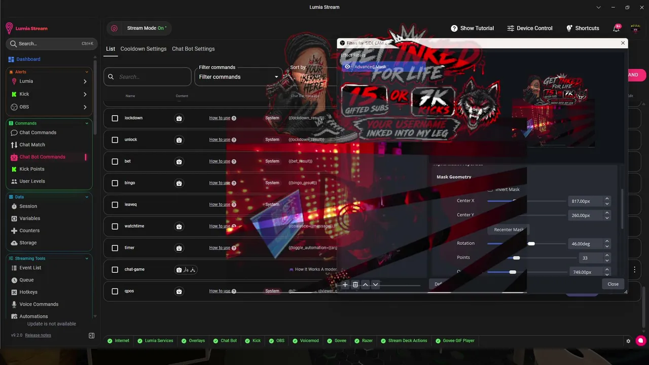Open the Session stopwatch icon
The width and height of the screenshot is (649, 365).
pyautogui.click(x=14, y=206)
